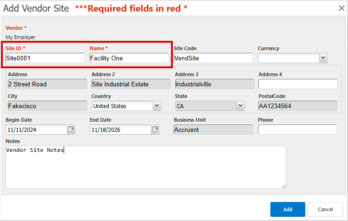Click the Address 3 field Industrialville
The height and width of the screenshot is (221, 348).
215,84
